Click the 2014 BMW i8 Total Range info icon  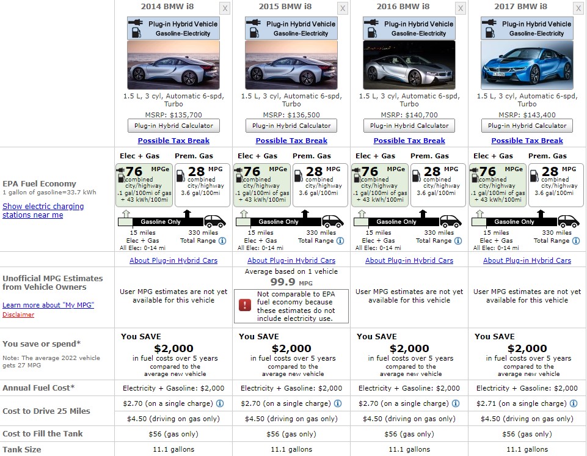[222, 241]
